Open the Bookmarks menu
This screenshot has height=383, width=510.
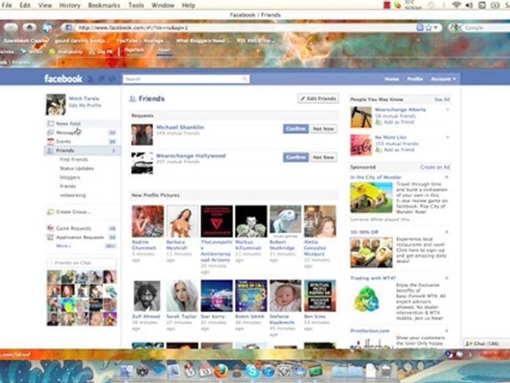click(104, 5)
